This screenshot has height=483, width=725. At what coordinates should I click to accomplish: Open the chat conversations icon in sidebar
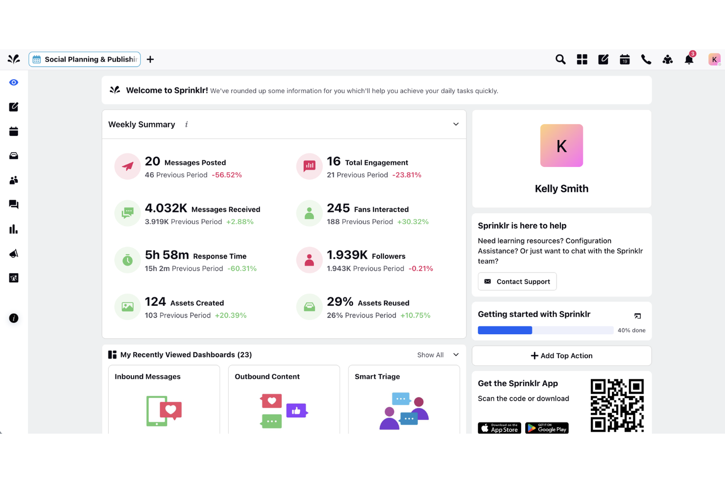coord(14,205)
